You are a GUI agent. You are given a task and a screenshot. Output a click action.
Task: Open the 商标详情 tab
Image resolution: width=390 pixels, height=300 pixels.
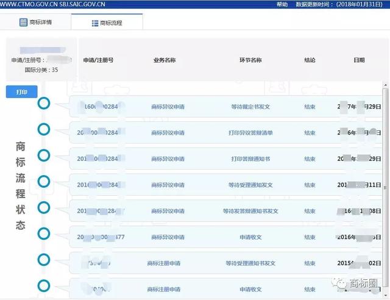35,22
